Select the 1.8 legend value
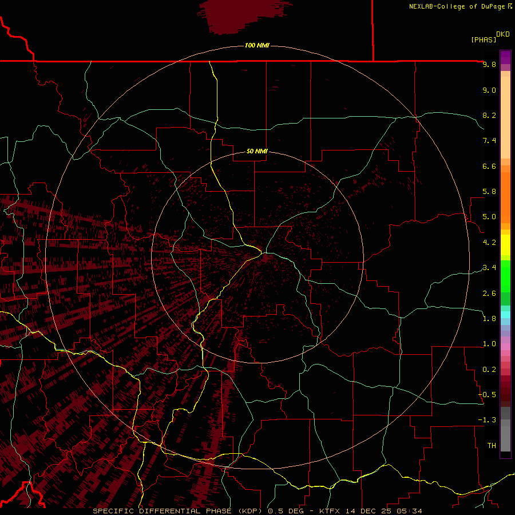 pyautogui.click(x=489, y=319)
